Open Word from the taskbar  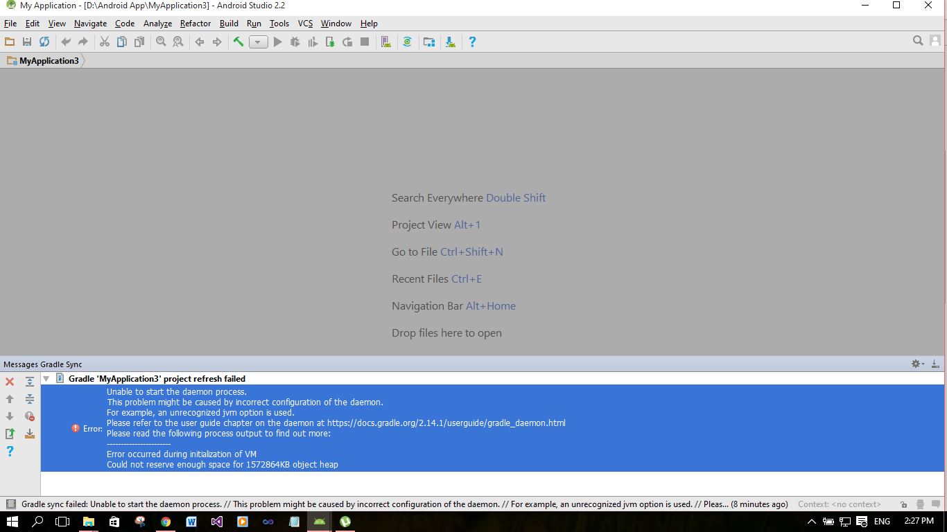click(x=191, y=522)
